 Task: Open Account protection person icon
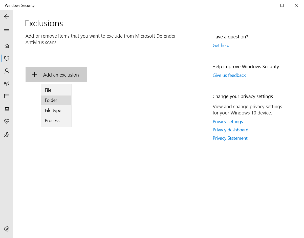[7, 71]
